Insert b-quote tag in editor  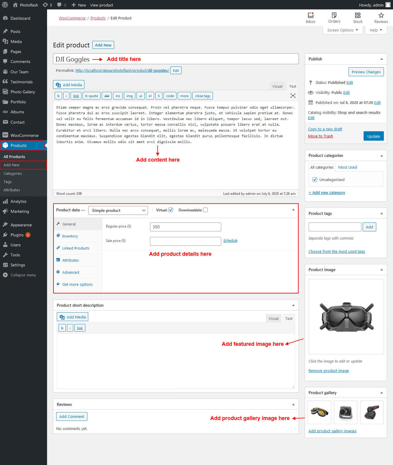coord(91,96)
